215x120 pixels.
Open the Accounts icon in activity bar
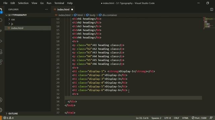pos(1,100)
